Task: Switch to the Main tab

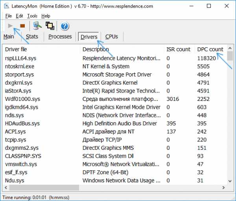Action: (x=9, y=37)
